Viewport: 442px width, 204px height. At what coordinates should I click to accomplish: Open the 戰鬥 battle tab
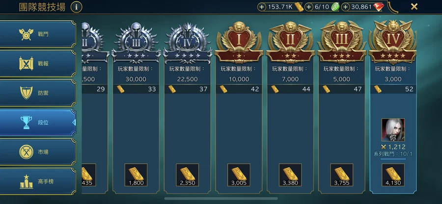pyautogui.click(x=38, y=34)
